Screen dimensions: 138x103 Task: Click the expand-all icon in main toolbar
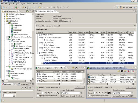click(x=64, y=8)
